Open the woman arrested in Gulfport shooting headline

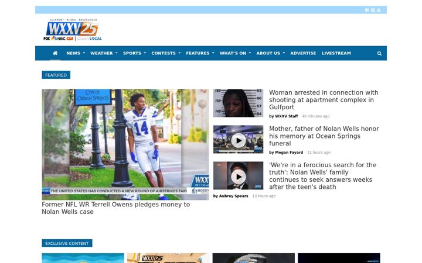pyautogui.click(x=324, y=99)
